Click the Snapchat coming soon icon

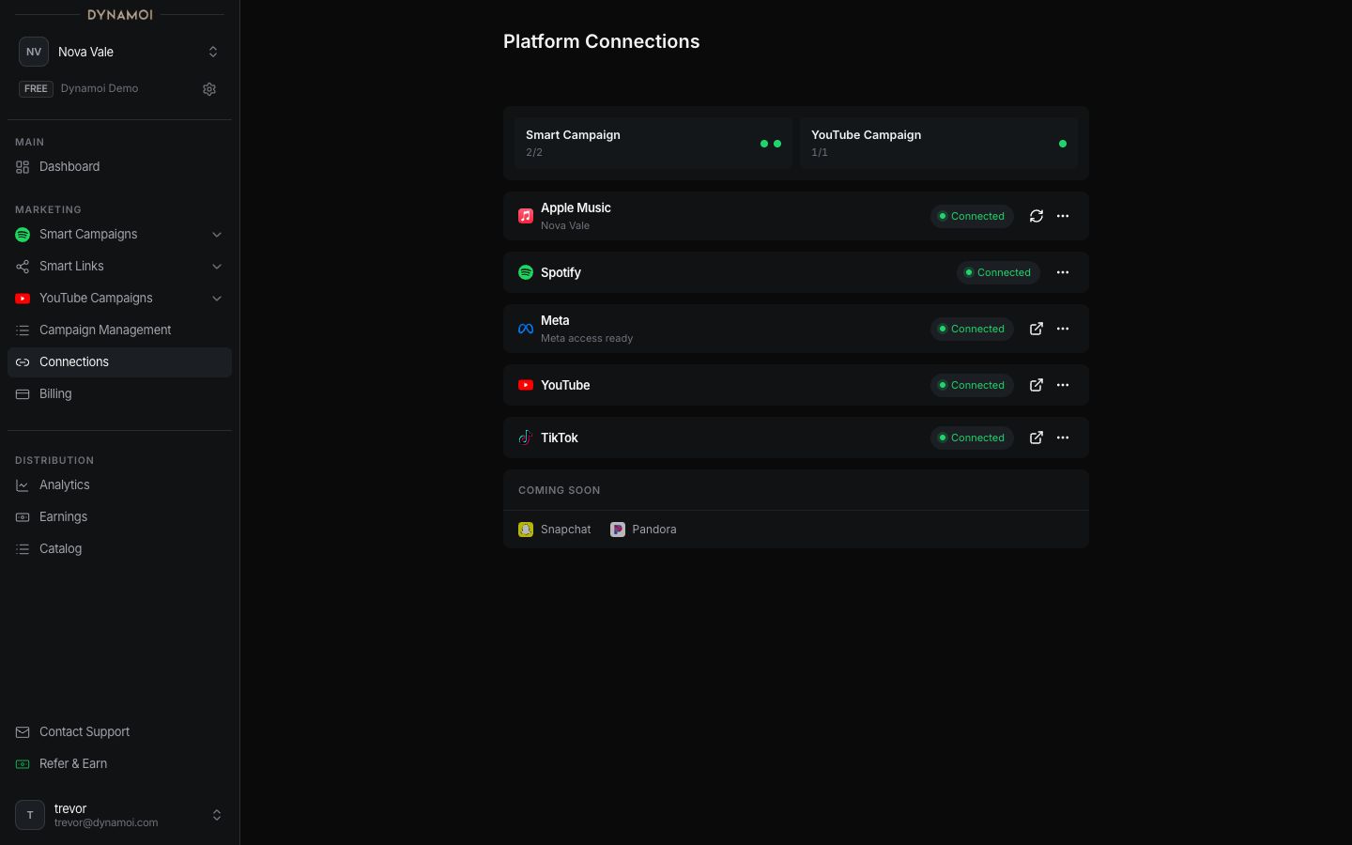[x=526, y=530]
